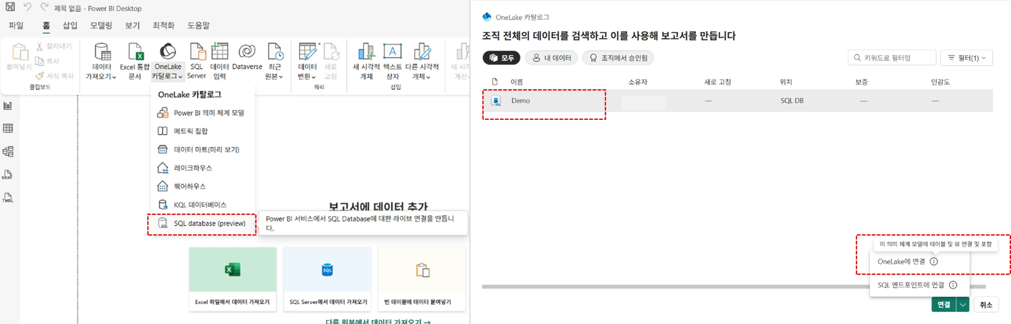1011x324 pixels.
Task: Click info icon next to OneLake에 연결
Action: (x=934, y=262)
